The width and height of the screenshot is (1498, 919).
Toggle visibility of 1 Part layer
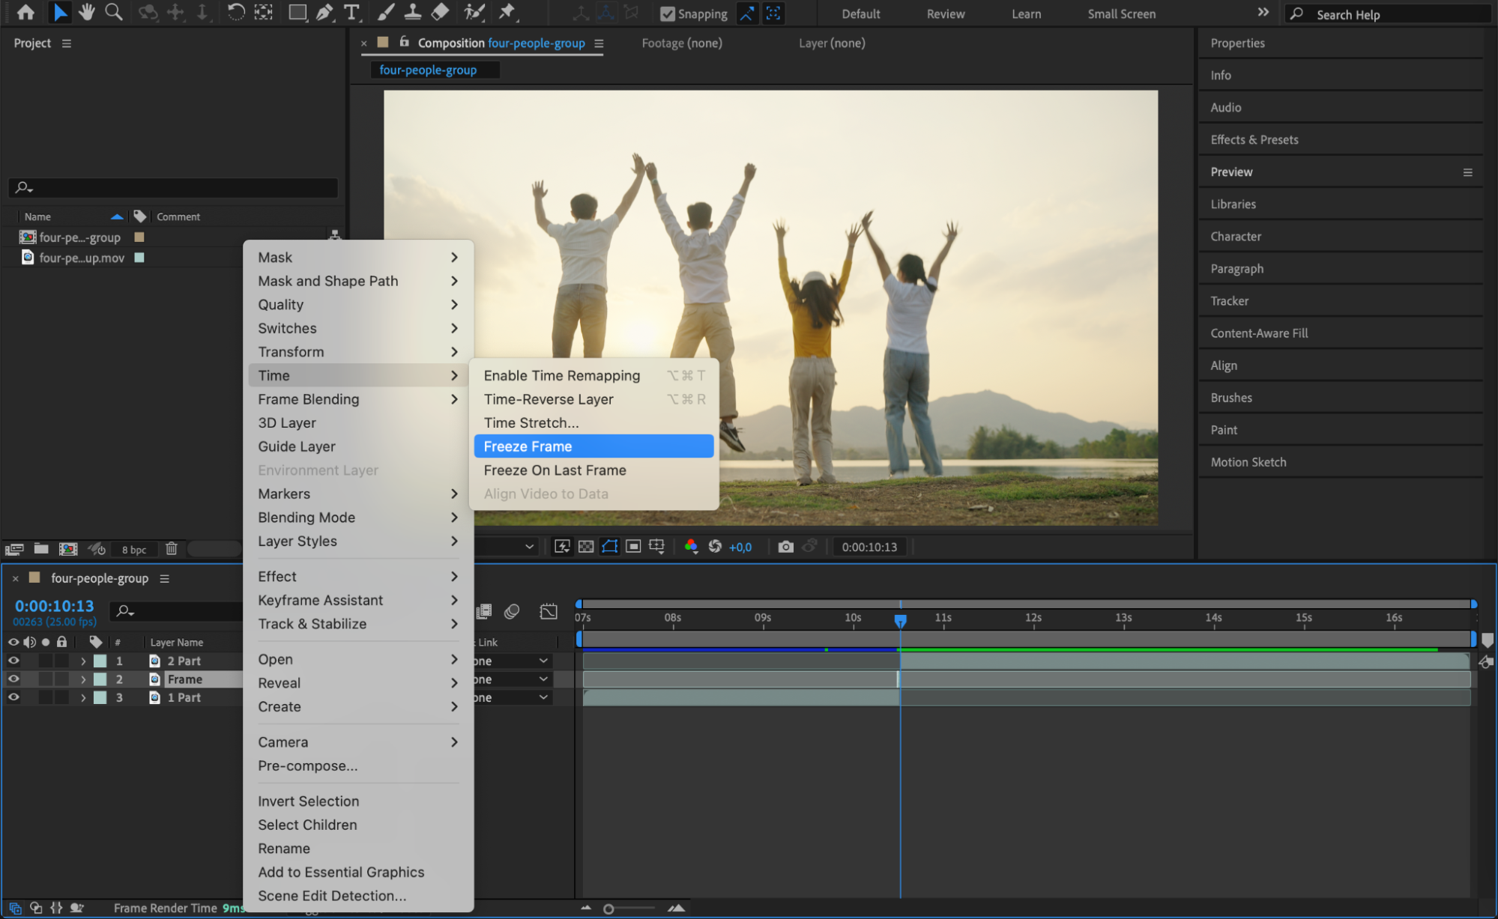[x=13, y=697]
